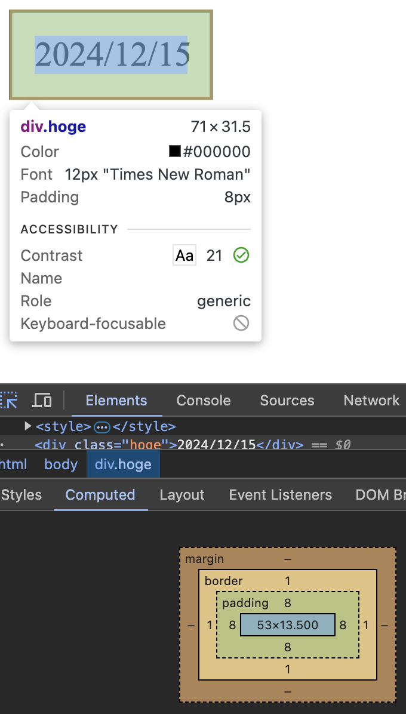406x714 pixels.
Task: Click the highlighted 2024/12/15 text on page
Action: tap(112, 55)
